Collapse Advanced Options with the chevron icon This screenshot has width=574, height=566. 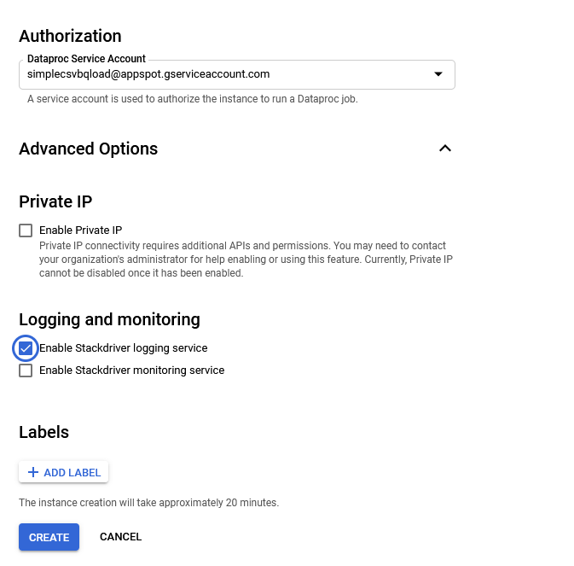(x=444, y=149)
